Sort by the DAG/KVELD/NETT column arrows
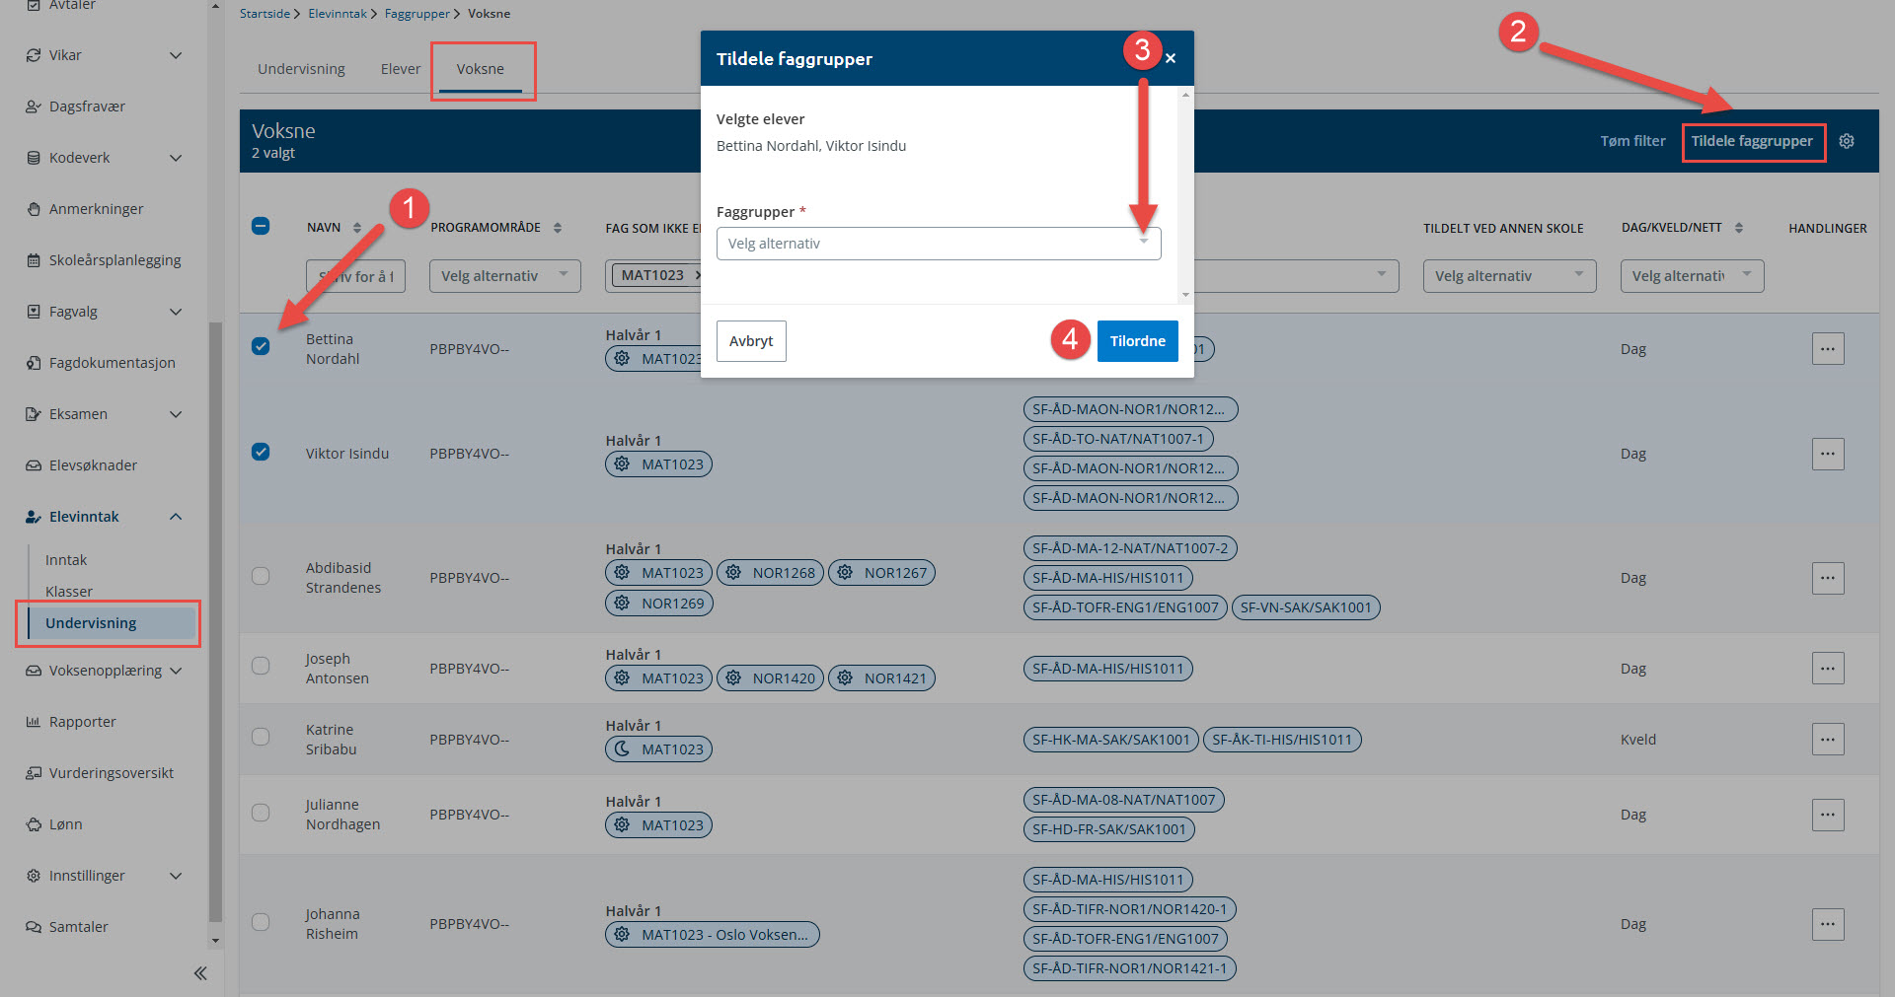 [x=1739, y=228]
